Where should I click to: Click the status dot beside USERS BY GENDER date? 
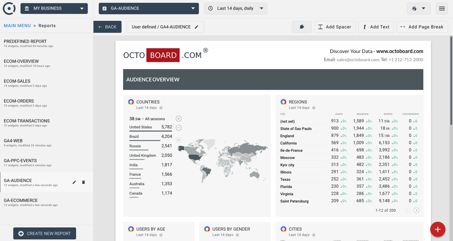(x=237, y=235)
